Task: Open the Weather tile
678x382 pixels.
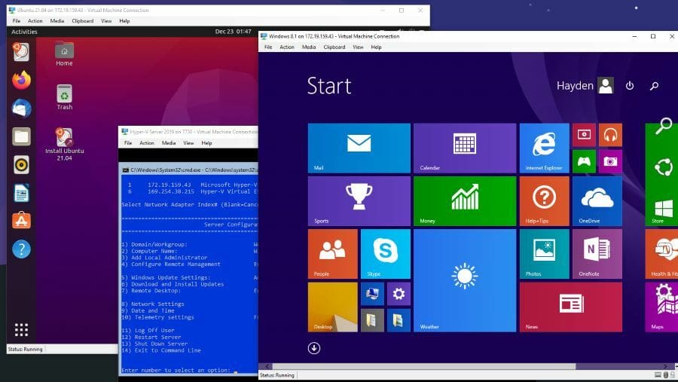Action: [464, 280]
